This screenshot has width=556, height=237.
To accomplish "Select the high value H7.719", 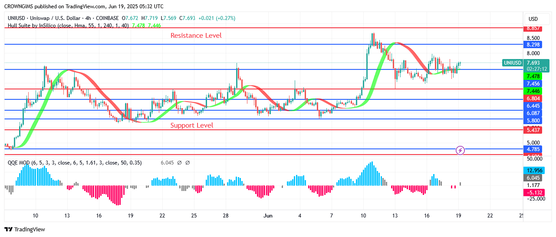I will coord(150,18).
